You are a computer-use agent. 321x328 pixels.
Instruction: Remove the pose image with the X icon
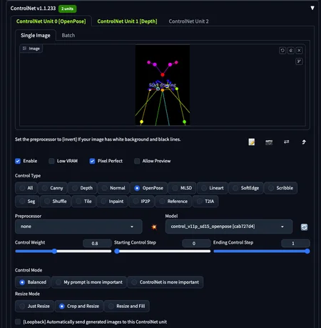pos(299,51)
